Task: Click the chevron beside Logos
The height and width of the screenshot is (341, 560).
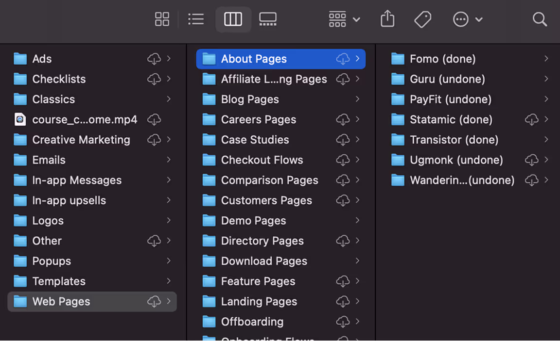Action: 169,221
